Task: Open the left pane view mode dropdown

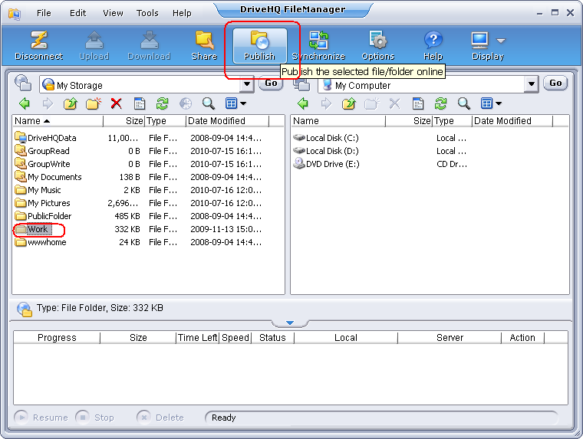Action: pyautogui.click(x=243, y=103)
